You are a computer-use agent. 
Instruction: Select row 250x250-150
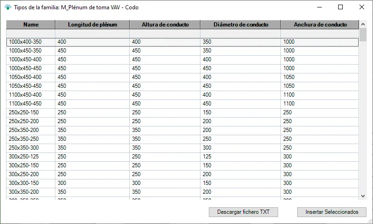pos(182,112)
